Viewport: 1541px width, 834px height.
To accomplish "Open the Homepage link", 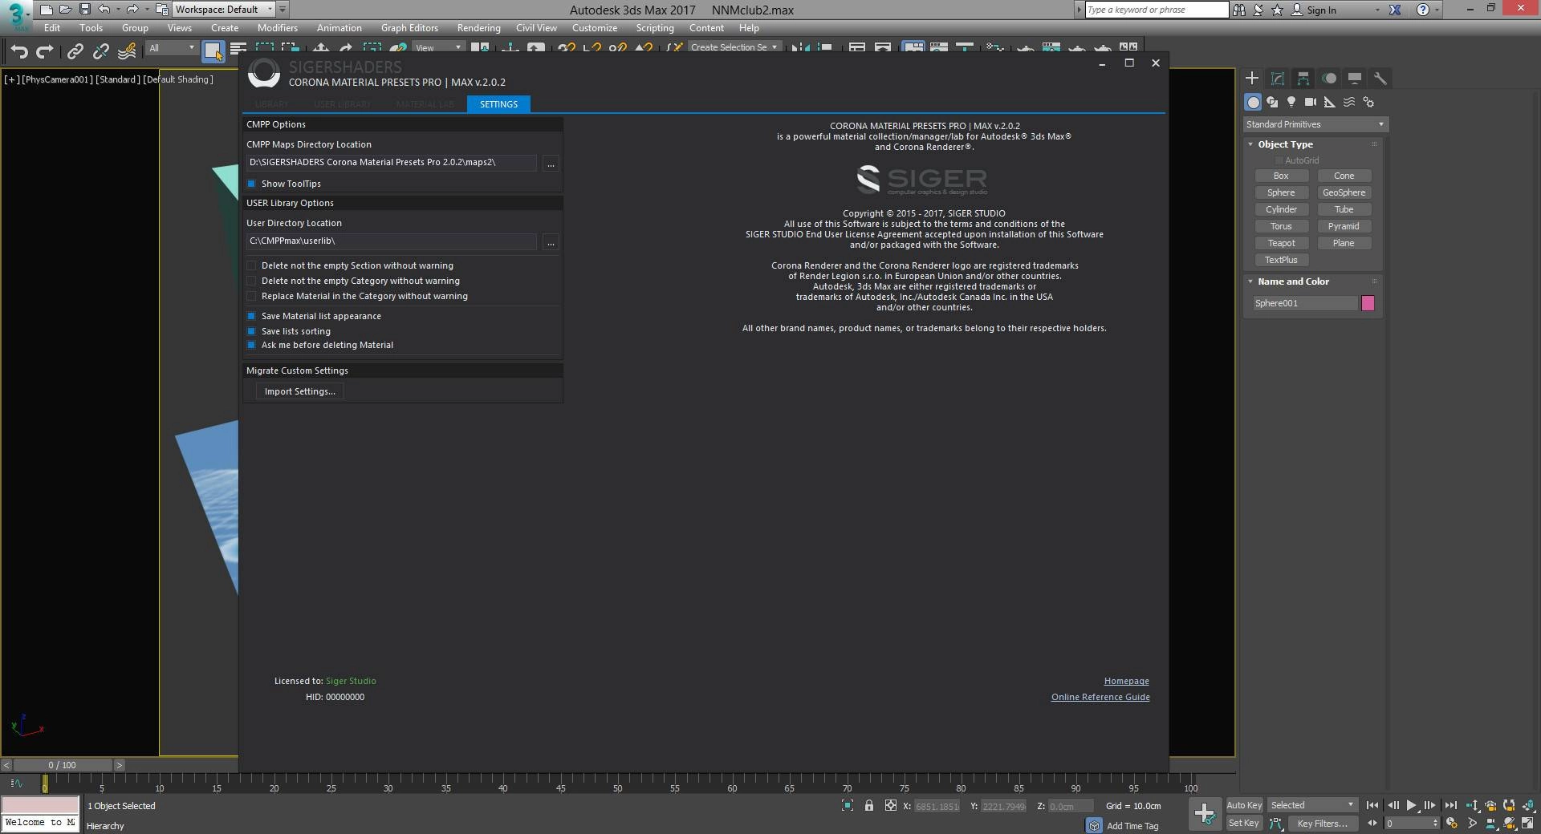I will [x=1126, y=681].
